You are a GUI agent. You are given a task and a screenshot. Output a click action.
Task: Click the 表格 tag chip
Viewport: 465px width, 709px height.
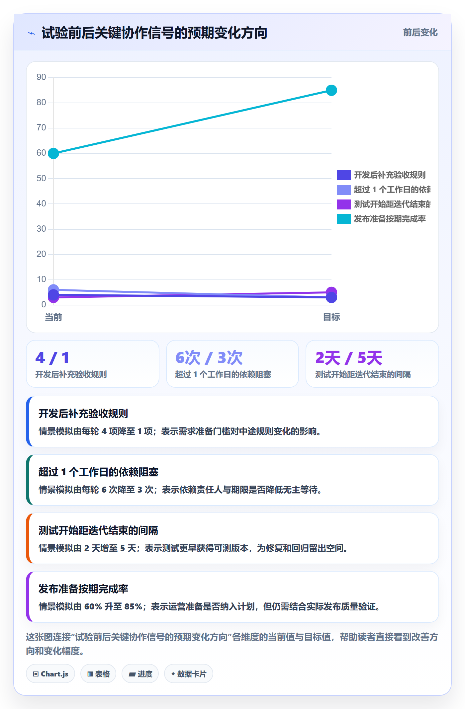[98, 674]
